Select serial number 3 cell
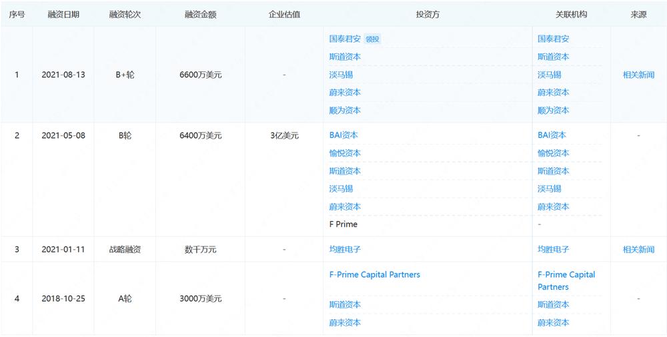667x337 pixels. [17, 250]
